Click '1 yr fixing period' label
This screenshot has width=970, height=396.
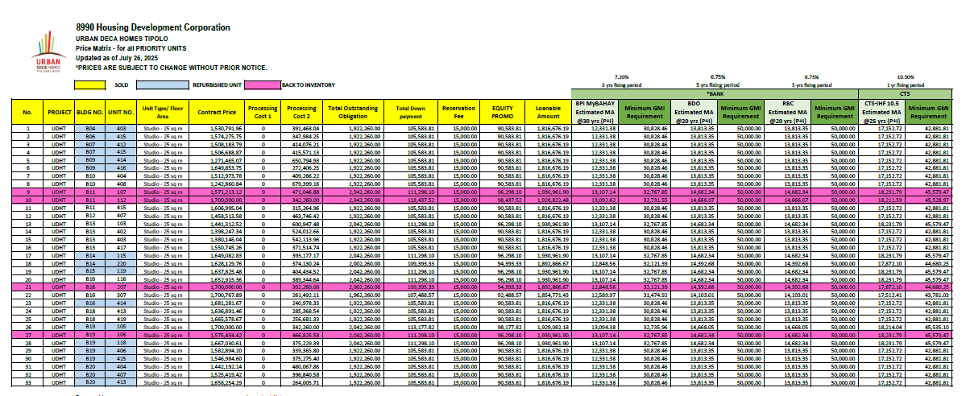[906, 84]
